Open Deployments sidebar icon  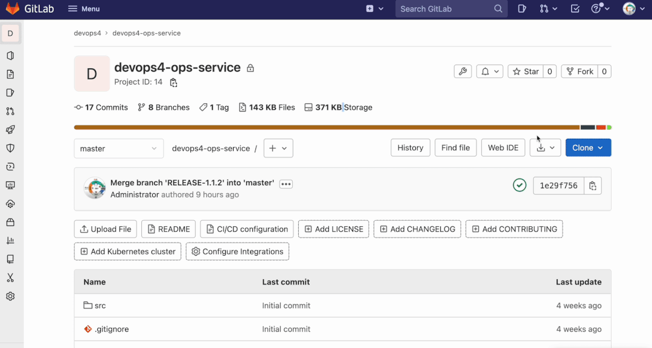pyautogui.click(x=10, y=166)
